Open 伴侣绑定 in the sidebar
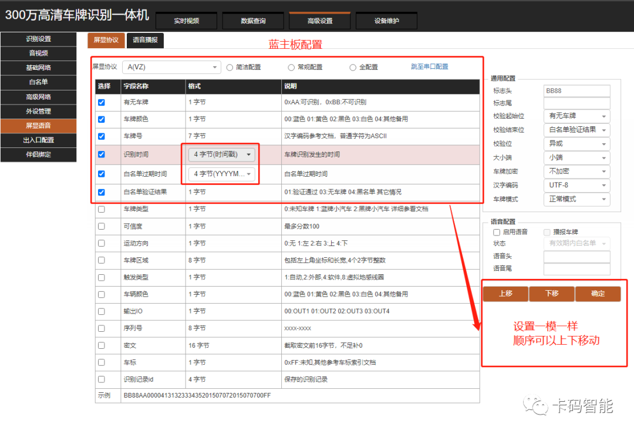 pos(38,154)
